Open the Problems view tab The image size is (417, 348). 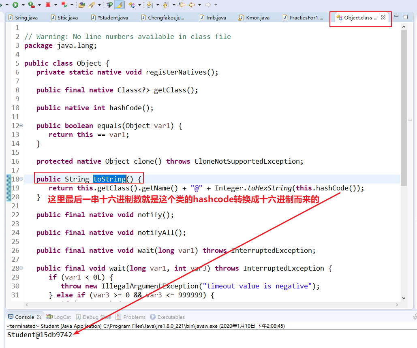[131, 317]
